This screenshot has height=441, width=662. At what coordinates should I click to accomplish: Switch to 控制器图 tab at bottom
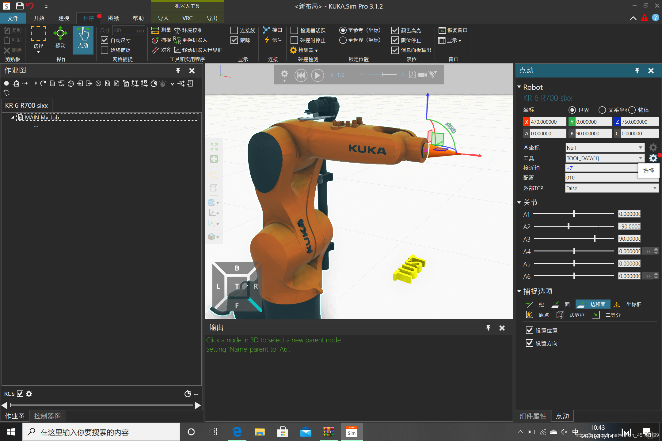pos(47,416)
